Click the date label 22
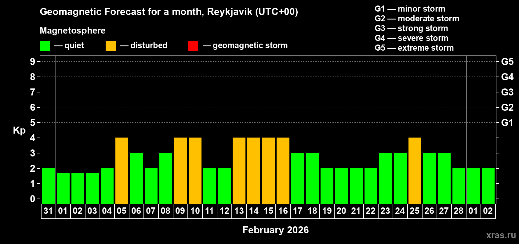The height and width of the screenshot is (244, 519). pos(371,211)
